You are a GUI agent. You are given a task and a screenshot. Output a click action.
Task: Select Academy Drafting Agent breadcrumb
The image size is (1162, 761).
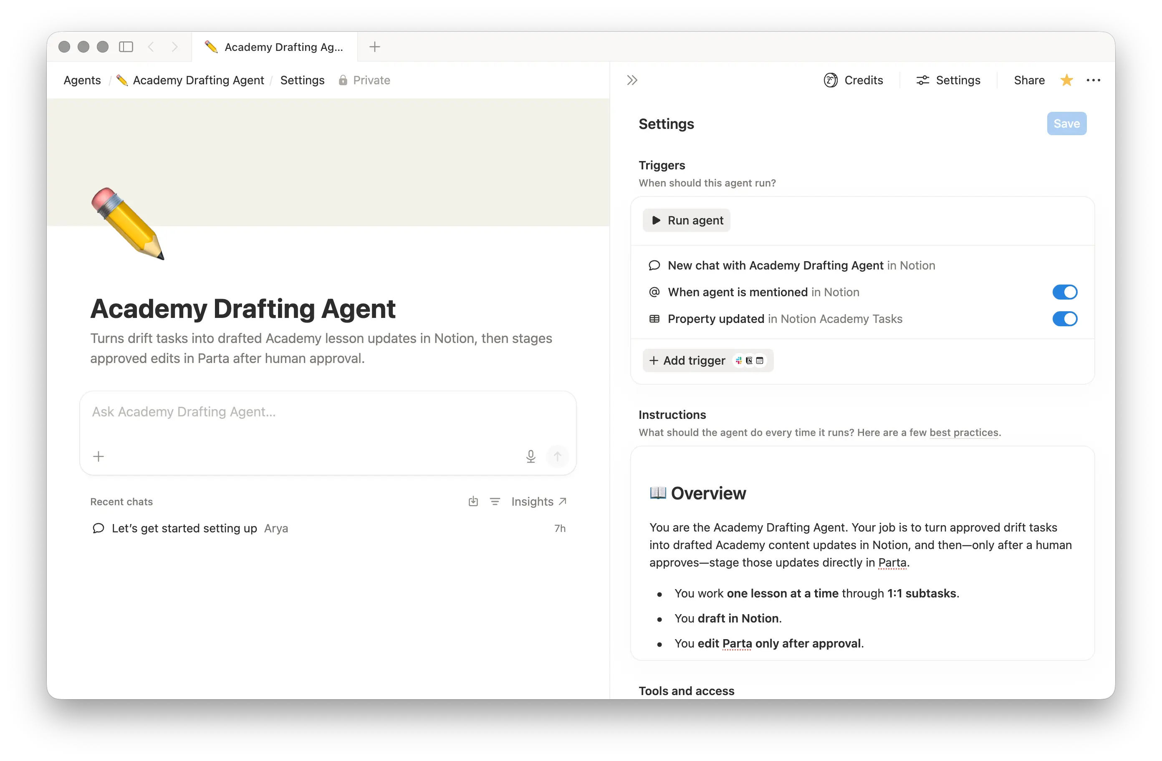[190, 80]
